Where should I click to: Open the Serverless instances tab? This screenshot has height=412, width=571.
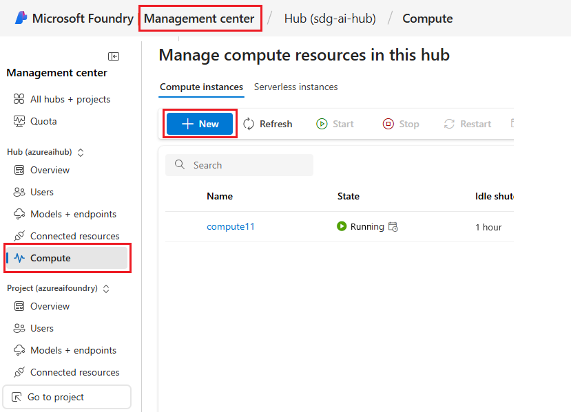(x=295, y=87)
